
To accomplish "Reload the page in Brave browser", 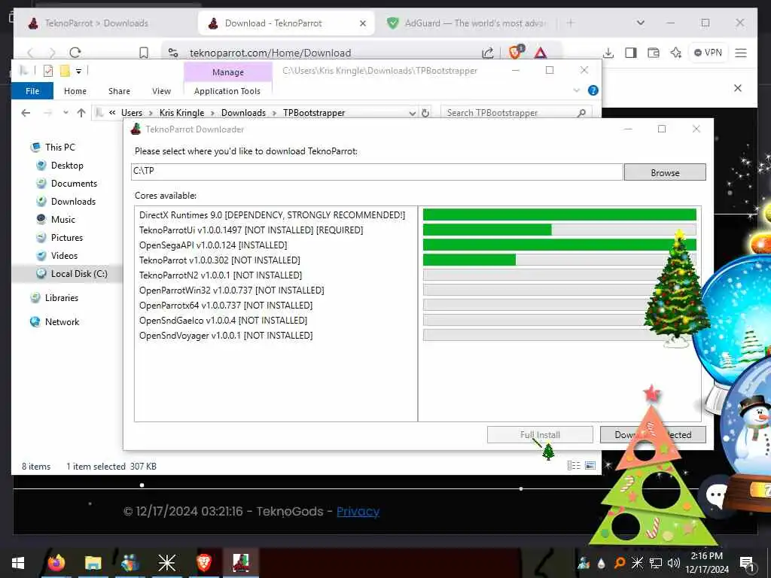I will pyautogui.click(x=75, y=53).
